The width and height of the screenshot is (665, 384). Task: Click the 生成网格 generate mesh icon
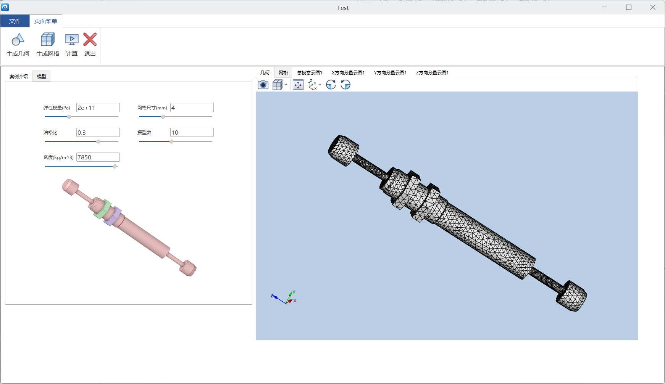48,40
